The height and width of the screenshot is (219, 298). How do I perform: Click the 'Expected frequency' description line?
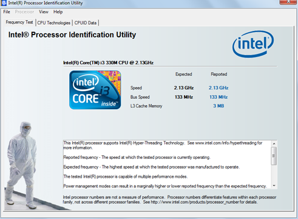click(152, 167)
